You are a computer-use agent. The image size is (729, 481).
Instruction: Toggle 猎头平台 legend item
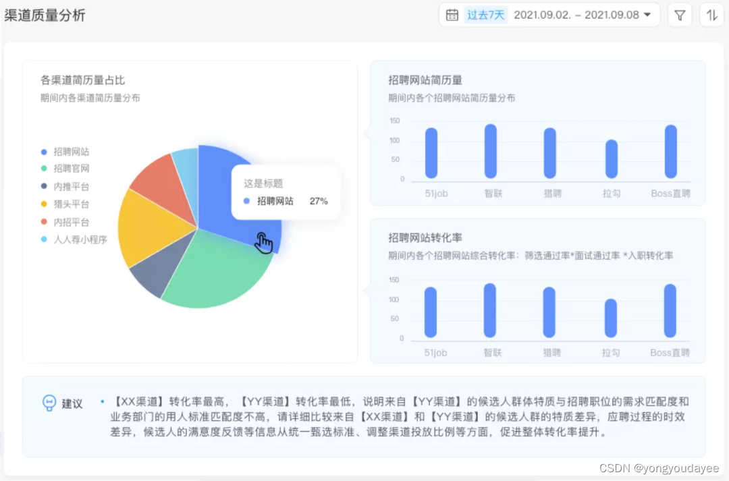pyautogui.click(x=65, y=204)
